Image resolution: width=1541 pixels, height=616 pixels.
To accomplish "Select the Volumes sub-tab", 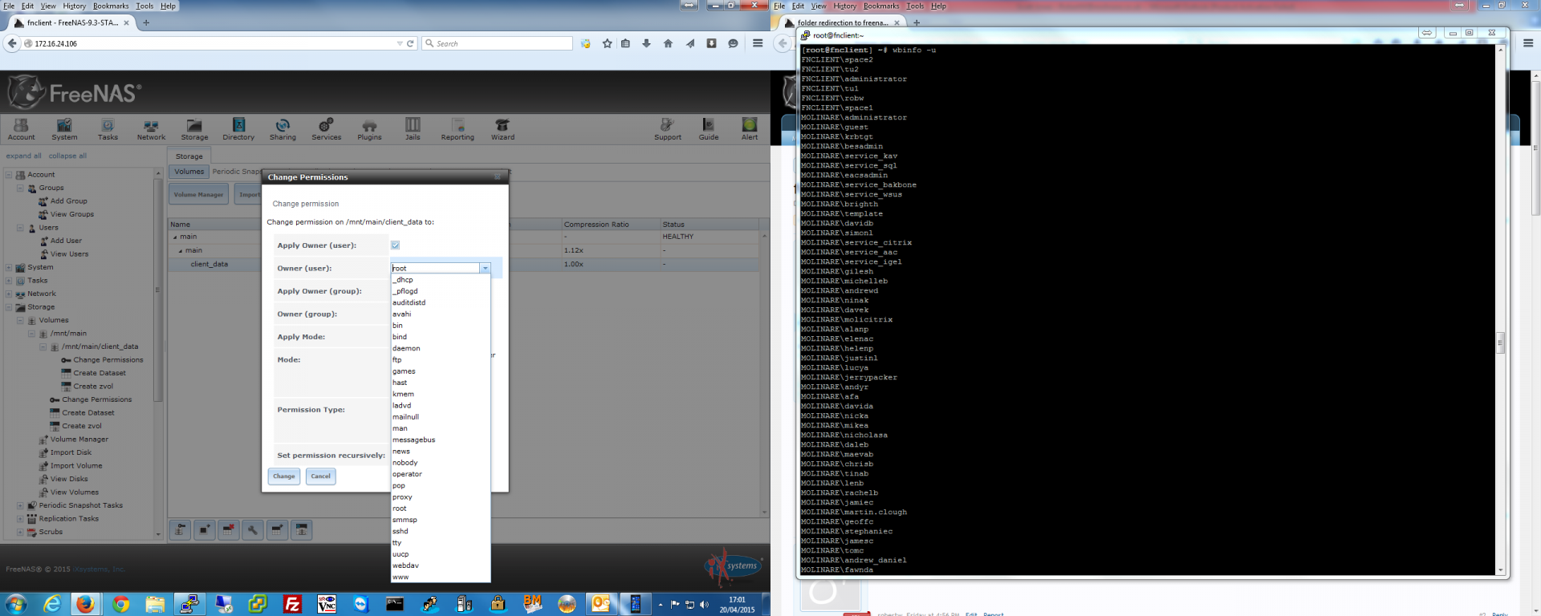I will (x=189, y=171).
